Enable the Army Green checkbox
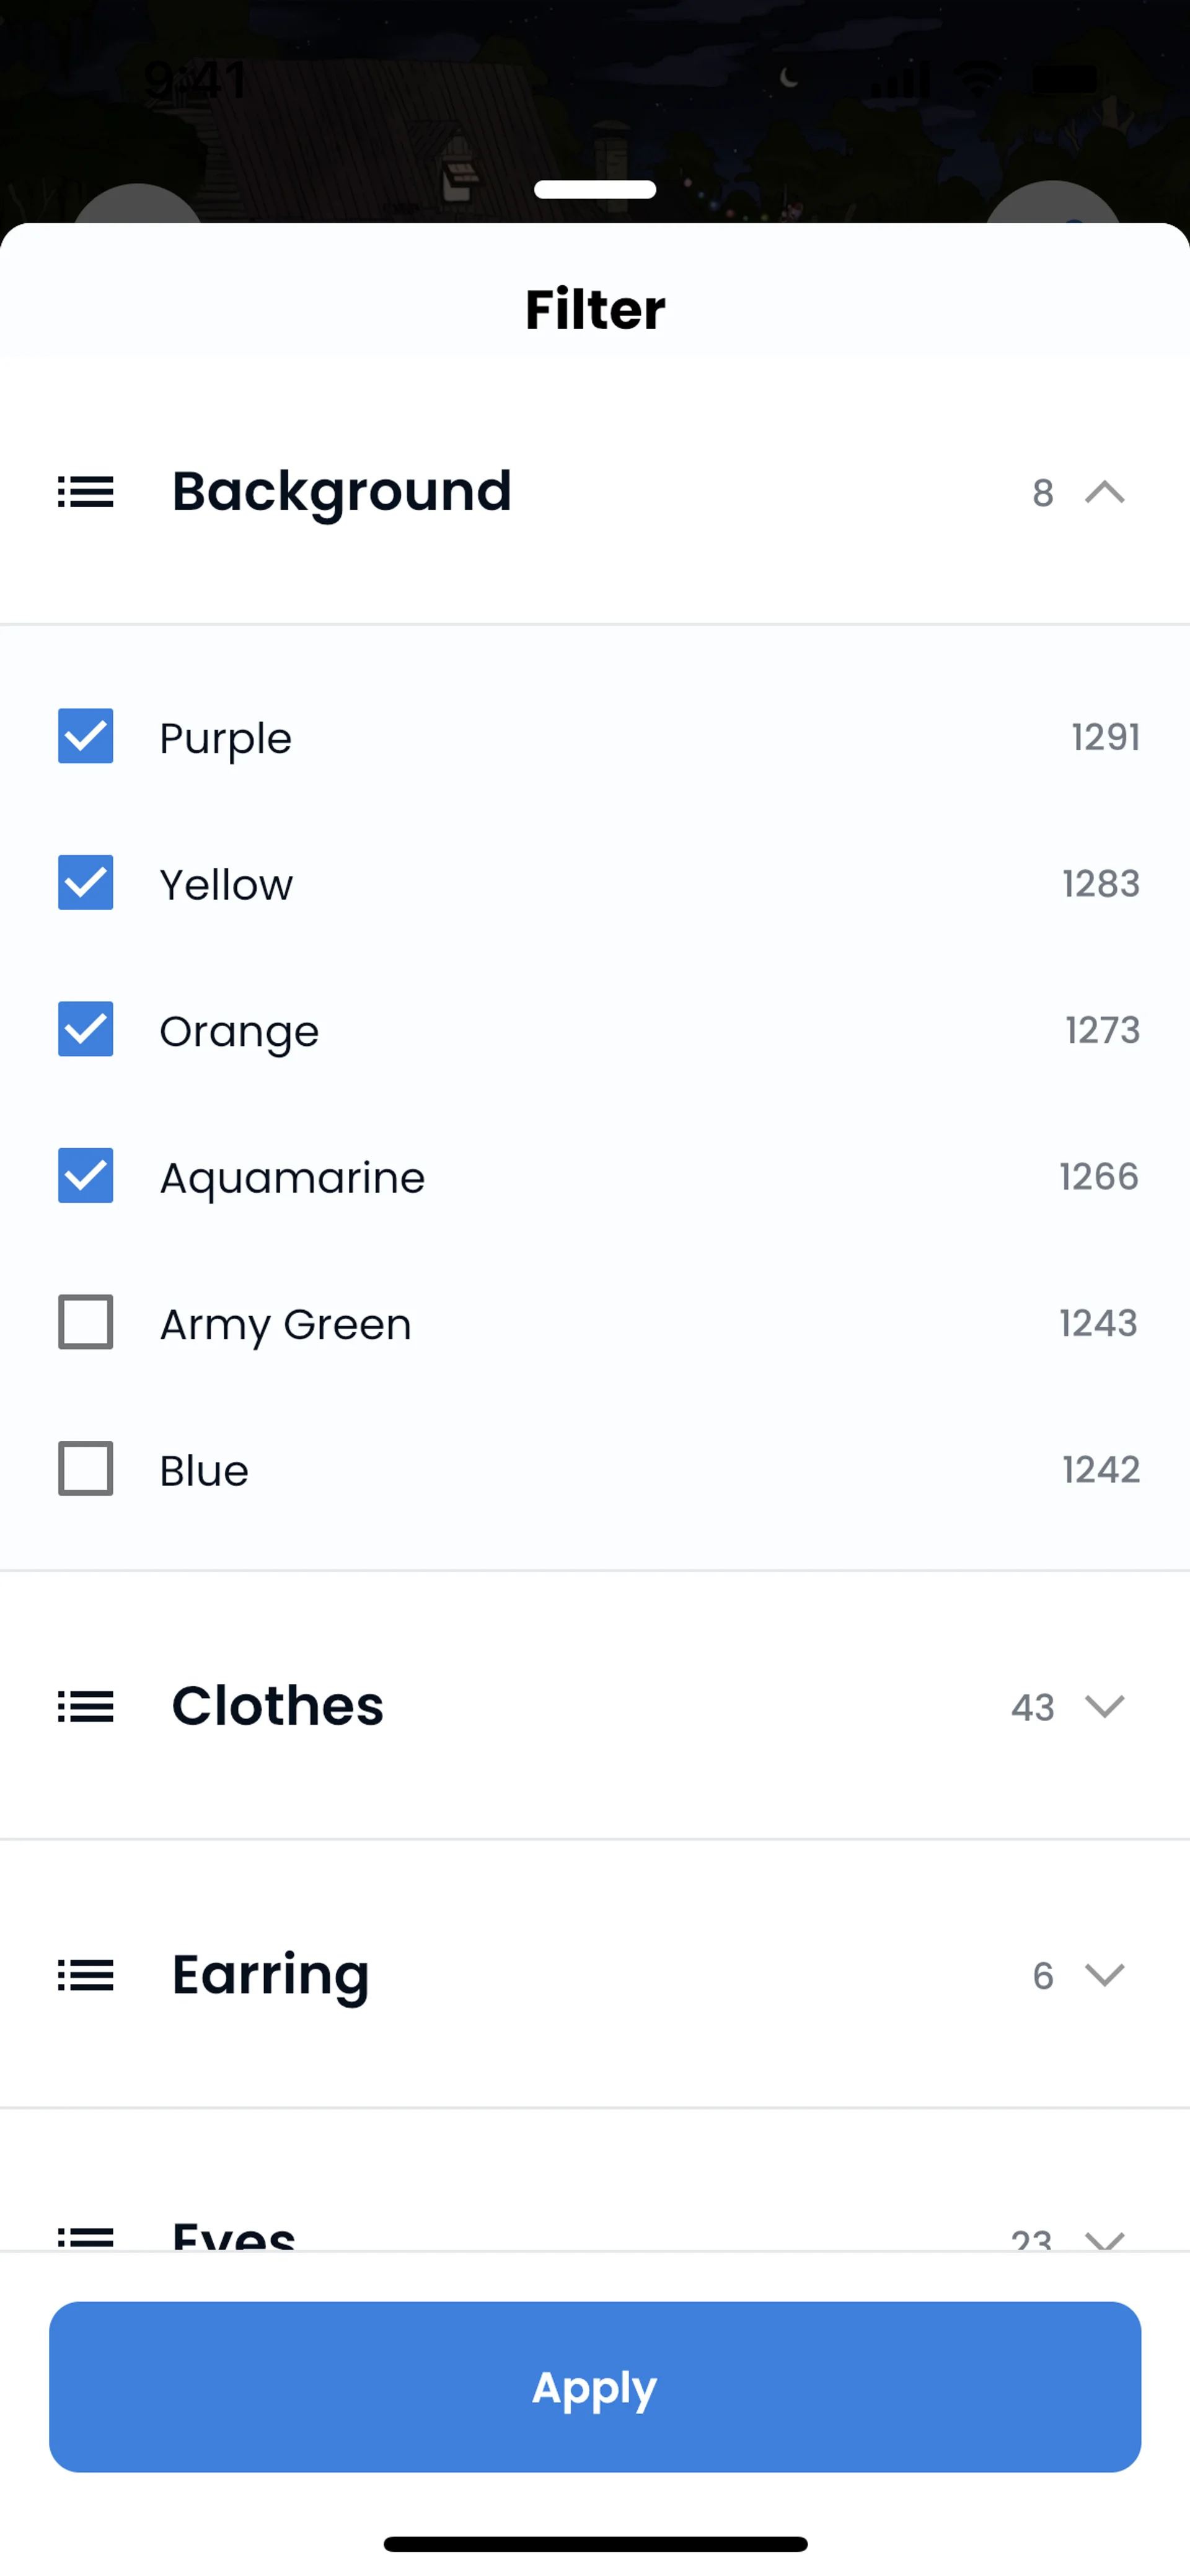This screenshot has width=1190, height=2576. click(86, 1322)
